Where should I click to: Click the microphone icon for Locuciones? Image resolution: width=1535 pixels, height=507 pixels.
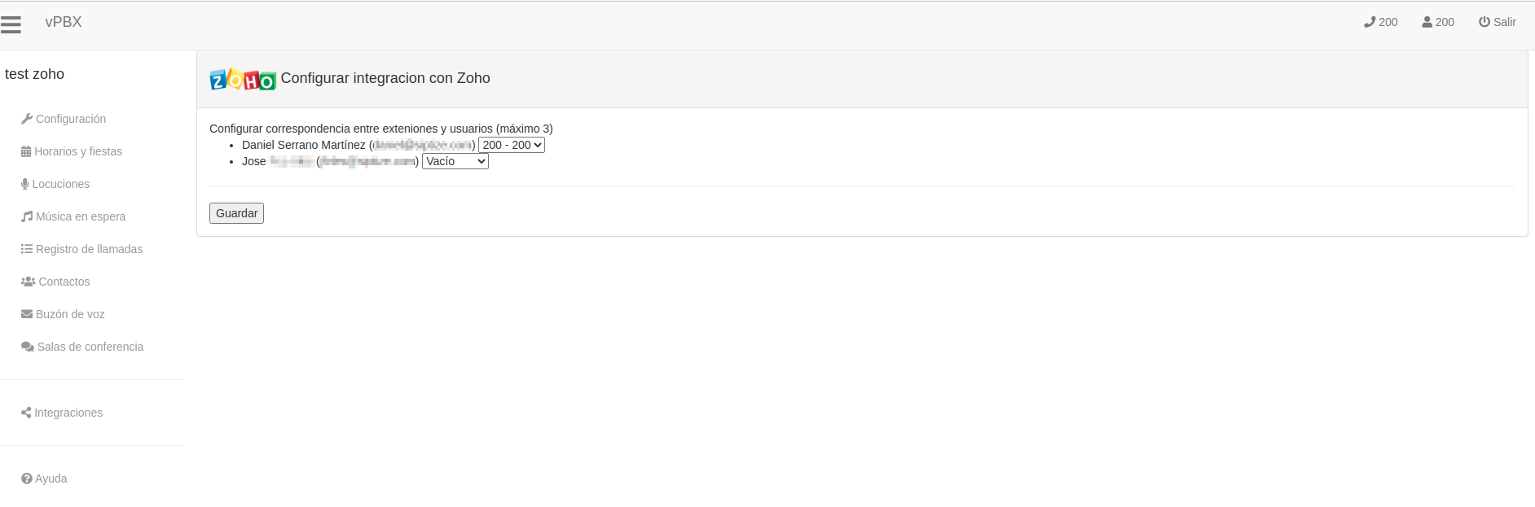click(25, 184)
